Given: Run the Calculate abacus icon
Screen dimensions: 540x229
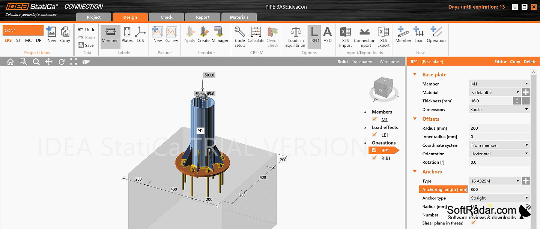Looking at the screenshot, I should click(x=256, y=32).
